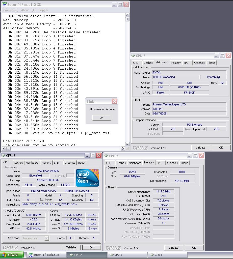This screenshot has width=233, height=259.
Task: Click the X58 SLI Classified model field
Action: (176, 77)
